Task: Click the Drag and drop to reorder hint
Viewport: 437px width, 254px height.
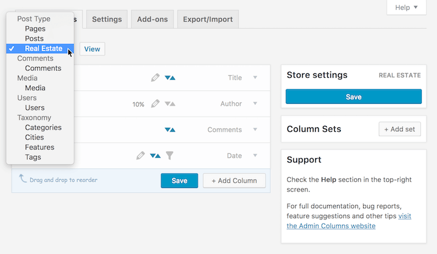Action: pyautogui.click(x=63, y=180)
